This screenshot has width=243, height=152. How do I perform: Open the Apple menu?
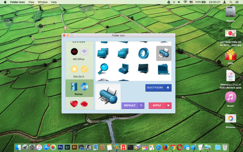tap(5, 2)
